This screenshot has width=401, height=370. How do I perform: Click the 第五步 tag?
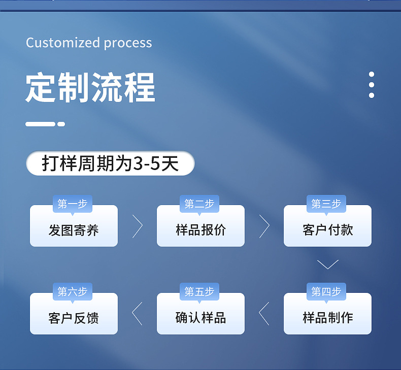[199, 291]
